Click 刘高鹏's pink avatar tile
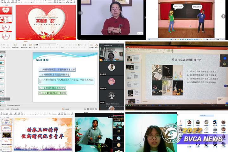 [111, 81]
